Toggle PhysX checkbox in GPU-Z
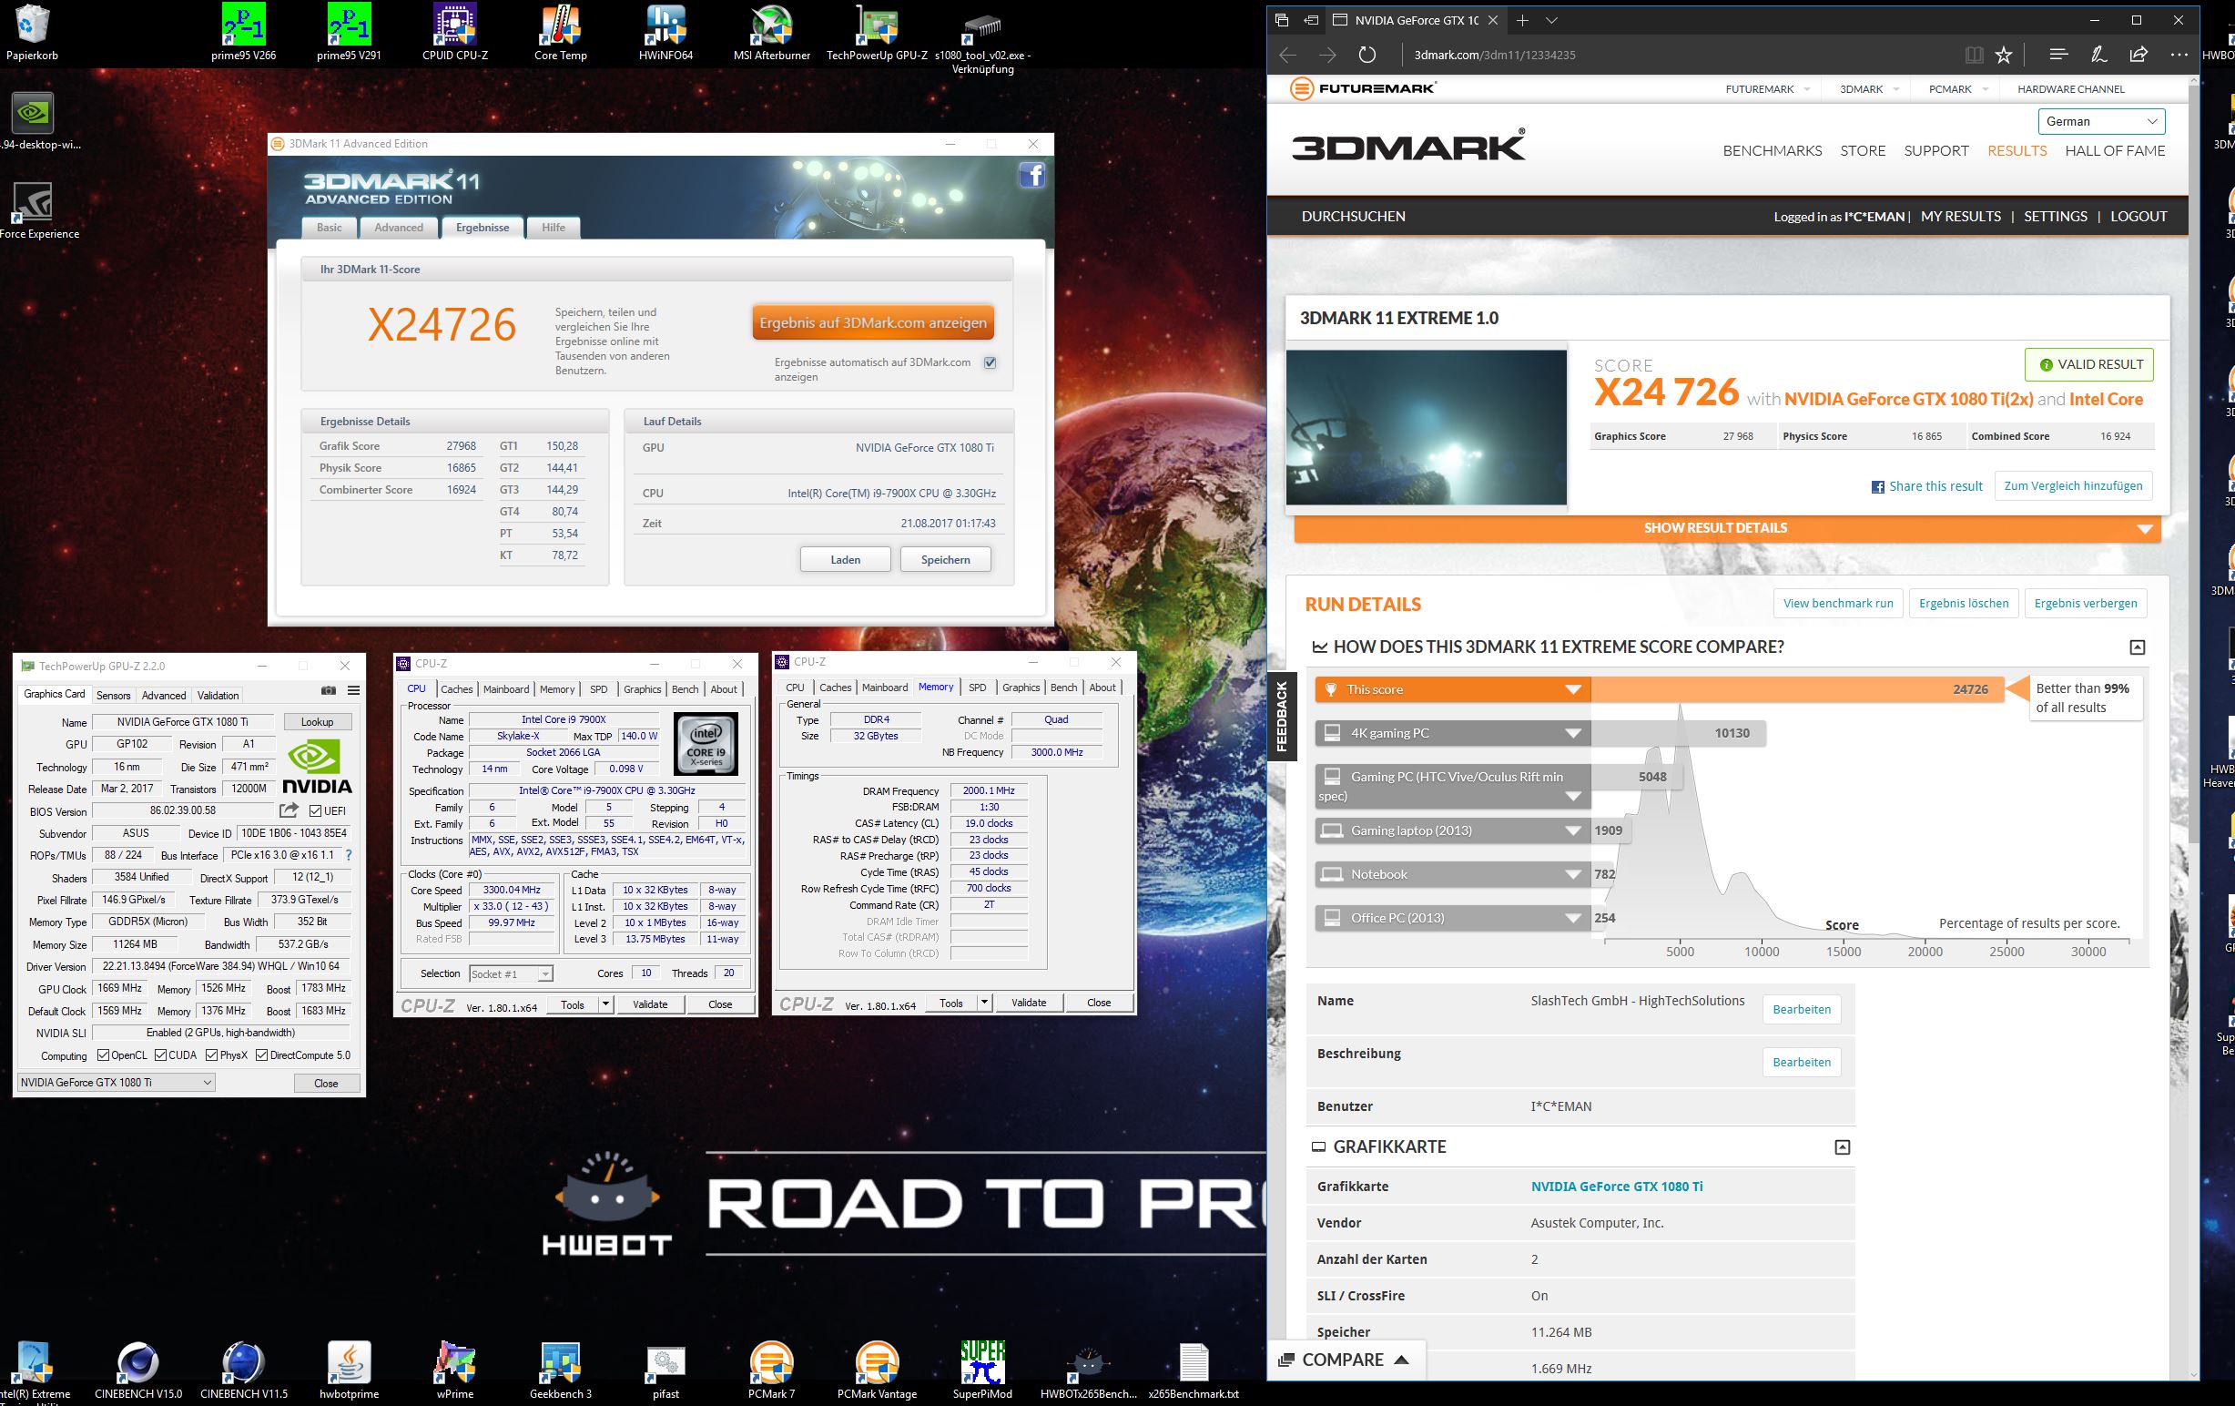2235x1406 pixels. tap(211, 1056)
